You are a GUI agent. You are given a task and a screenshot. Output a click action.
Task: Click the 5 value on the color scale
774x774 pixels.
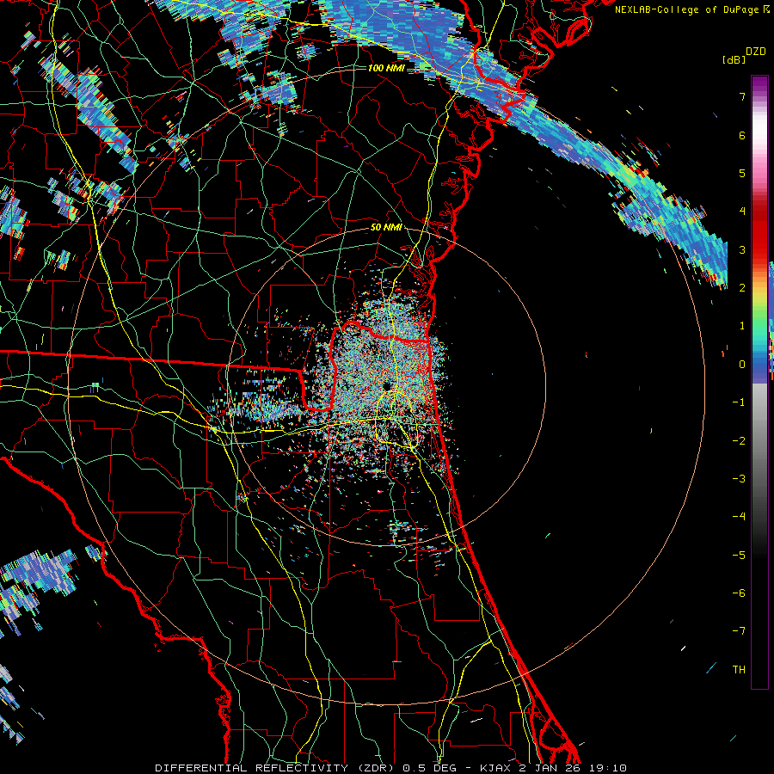[742, 173]
